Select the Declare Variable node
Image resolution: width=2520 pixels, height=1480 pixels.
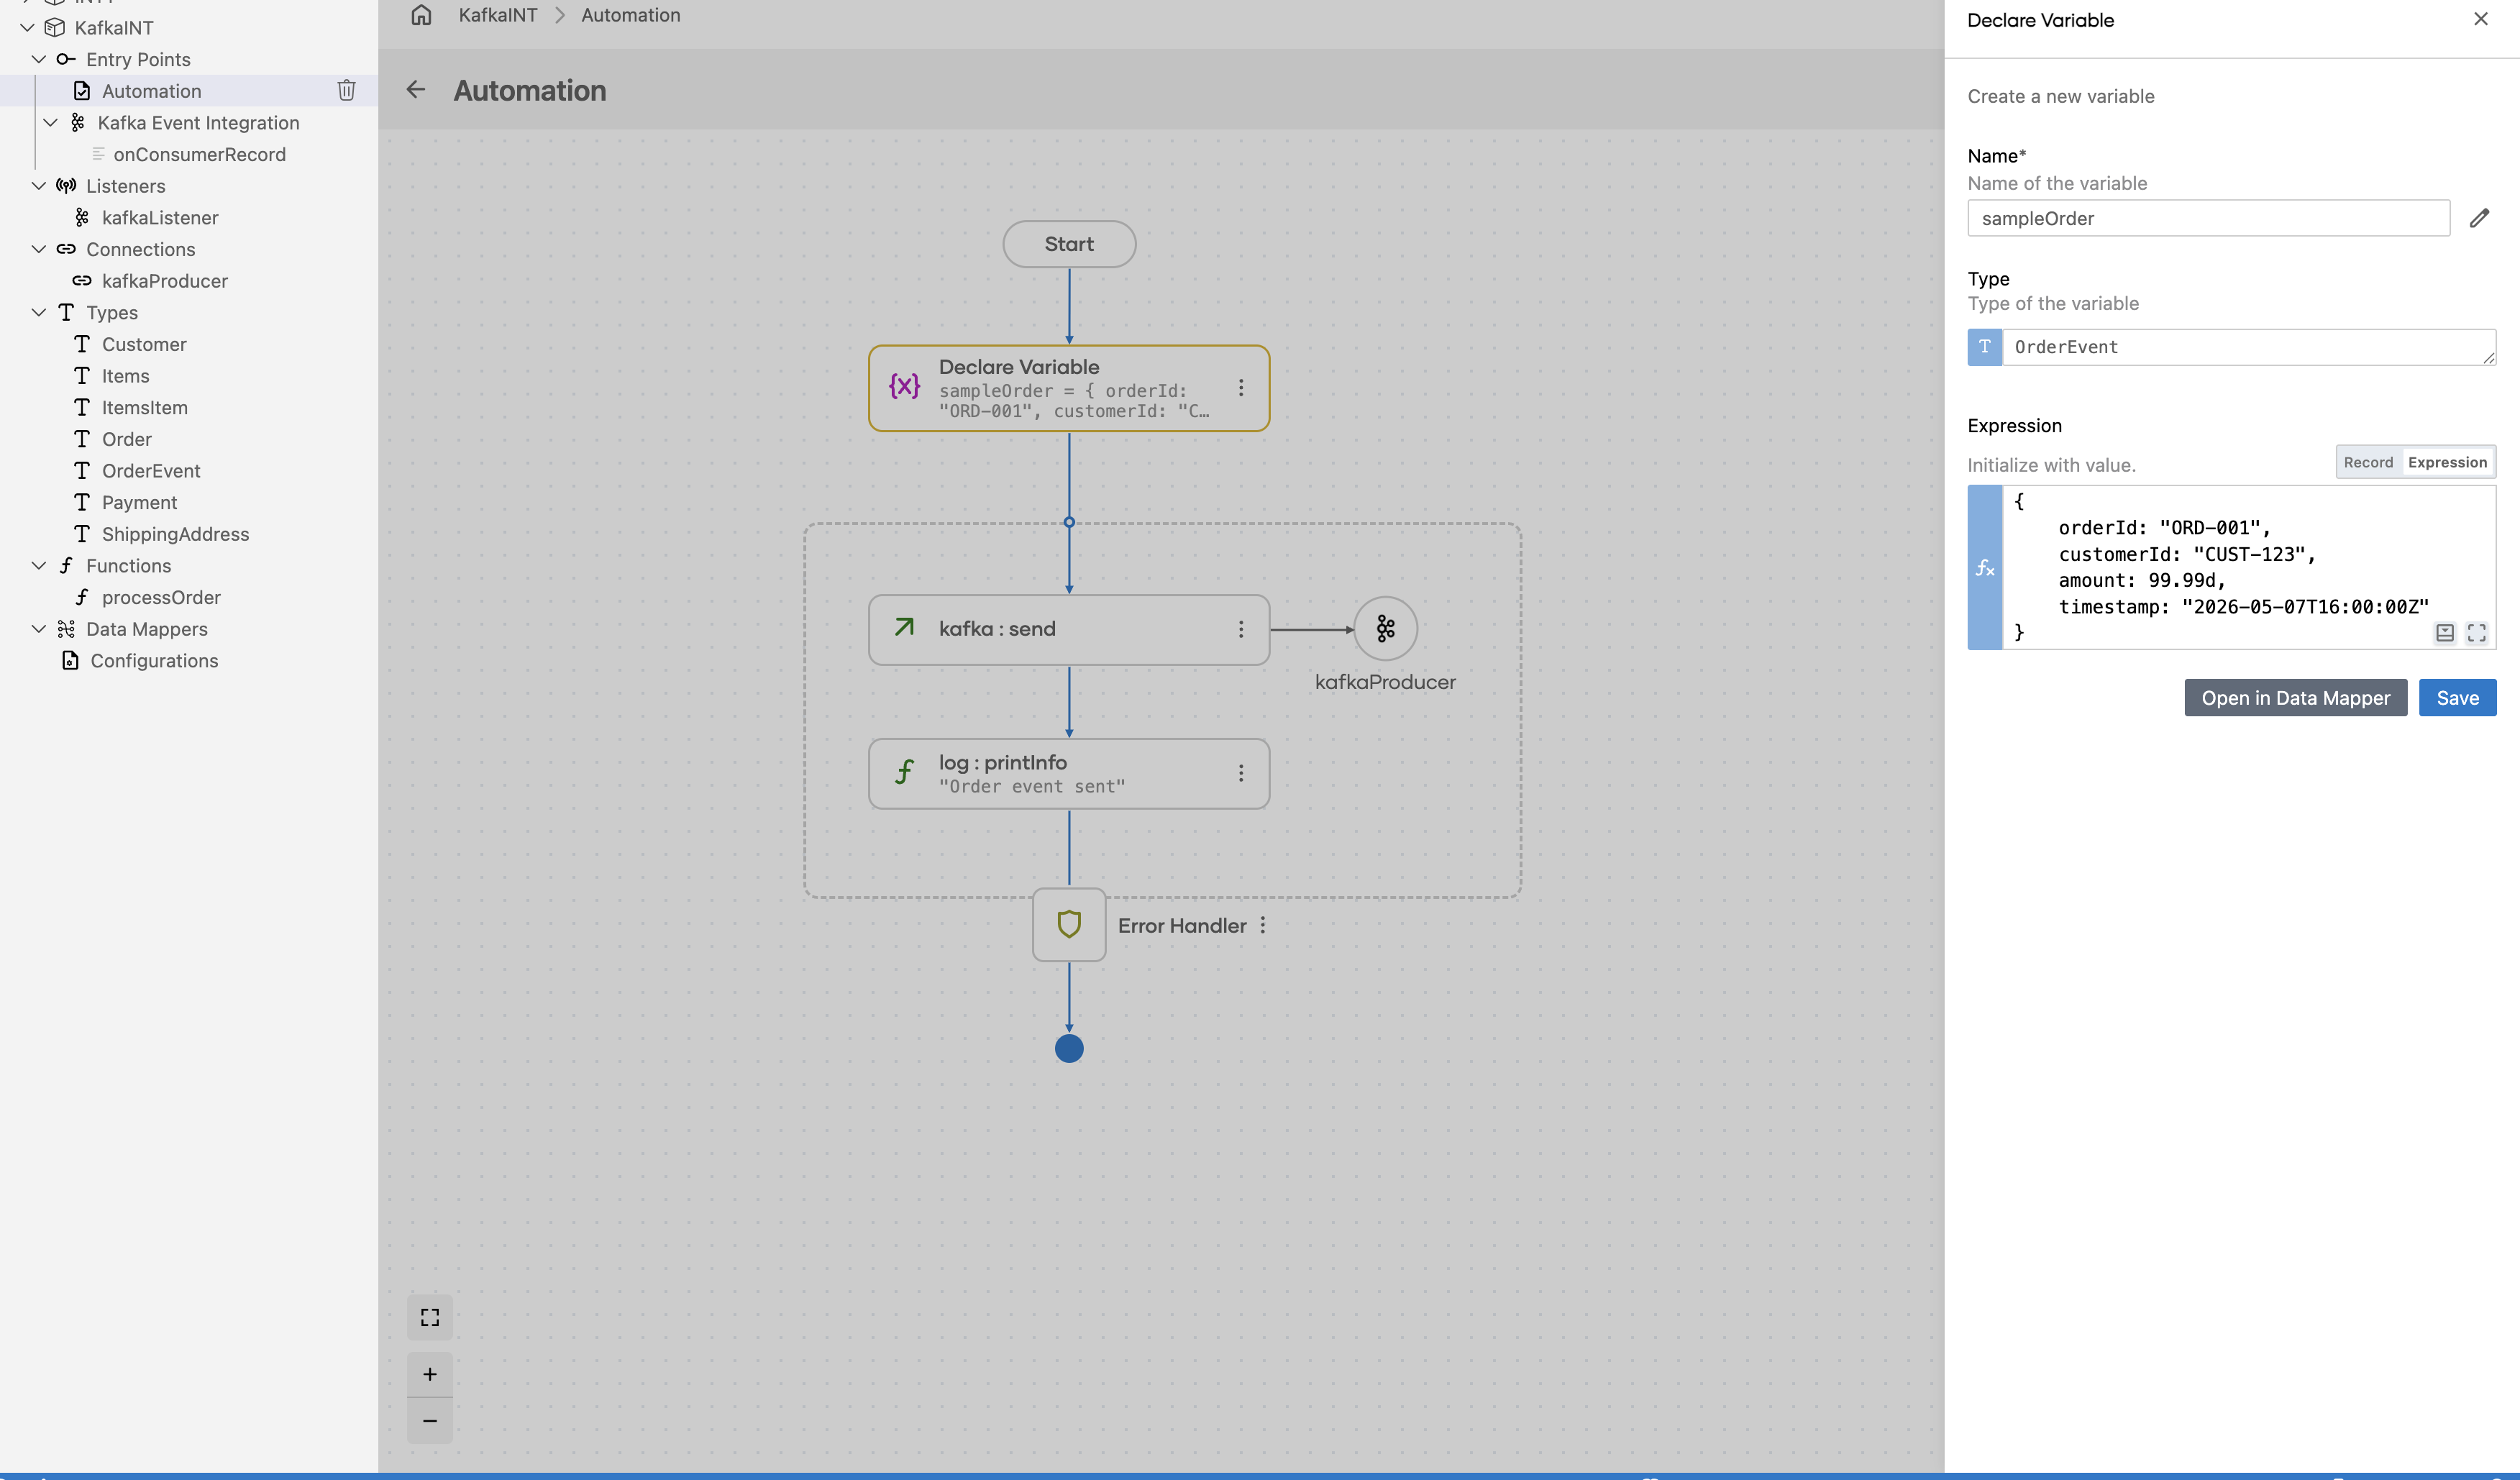tap(1069, 388)
